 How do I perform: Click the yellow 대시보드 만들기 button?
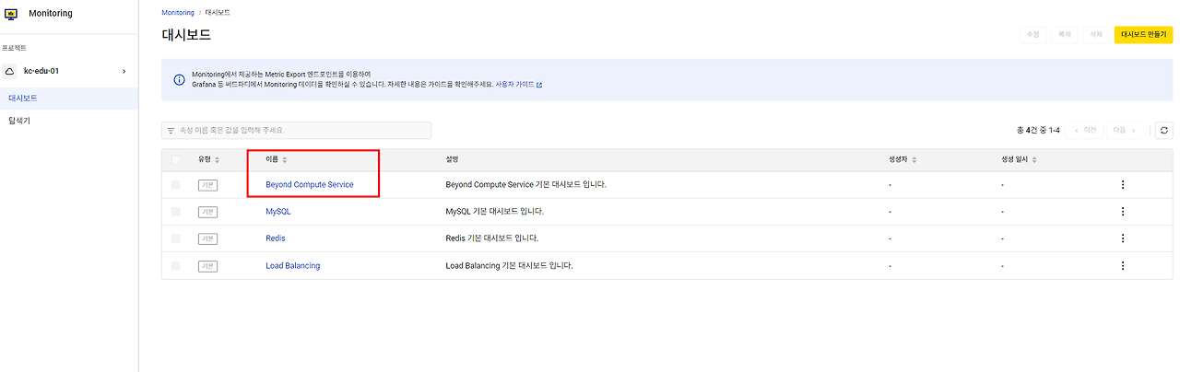click(1143, 34)
